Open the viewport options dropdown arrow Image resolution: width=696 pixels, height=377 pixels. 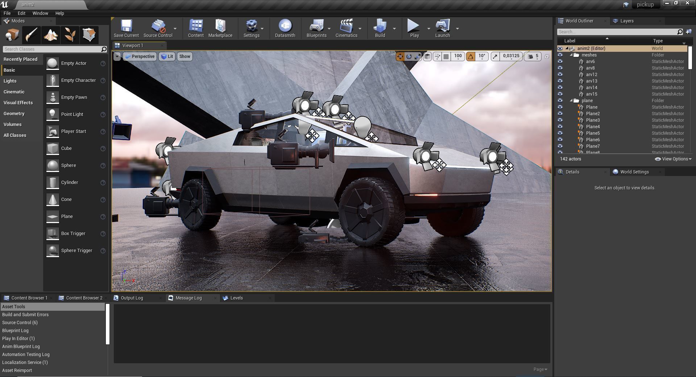tap(117, 56)
